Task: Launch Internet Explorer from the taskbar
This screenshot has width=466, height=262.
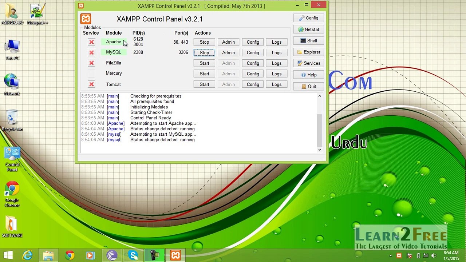Action: [28, 255]
